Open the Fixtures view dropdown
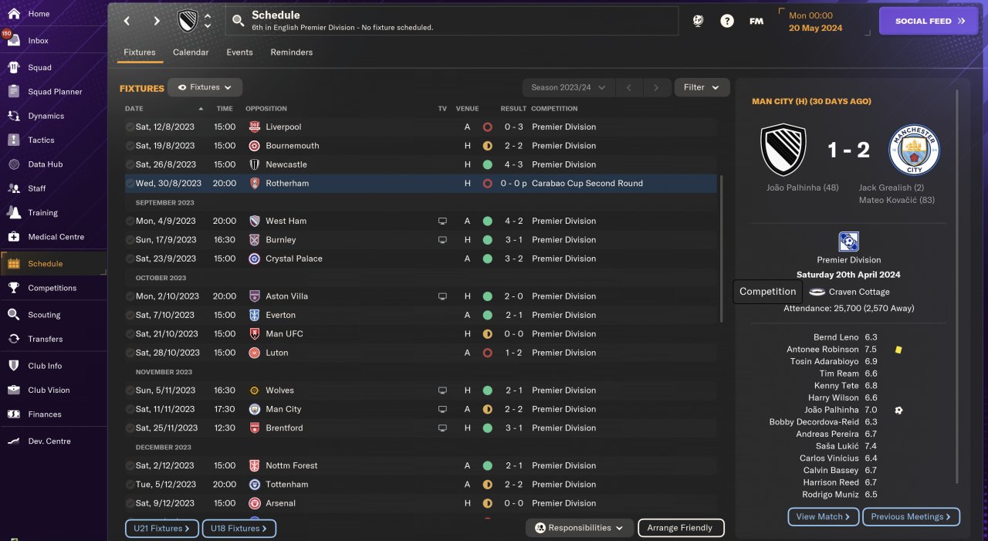Image resolution: width=988 pixels, height=541 pixels. point(205,87)
